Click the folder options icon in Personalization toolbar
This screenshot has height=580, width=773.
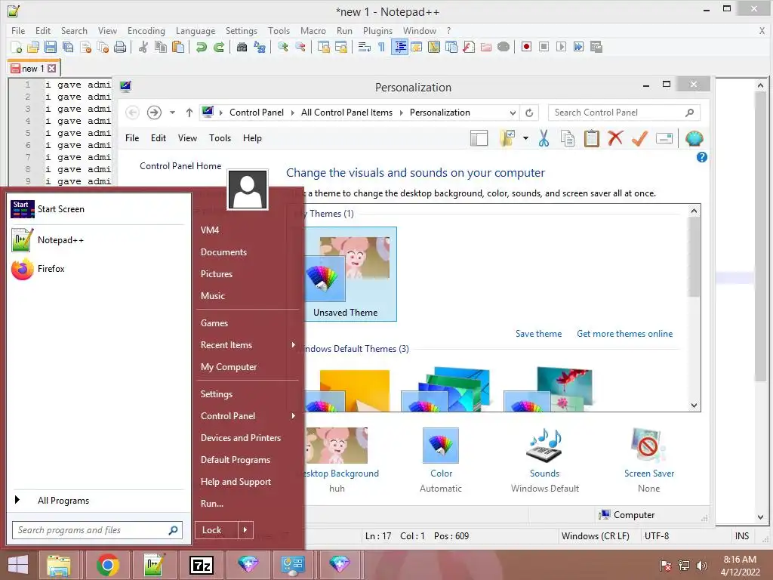click(x=507, y=139)
